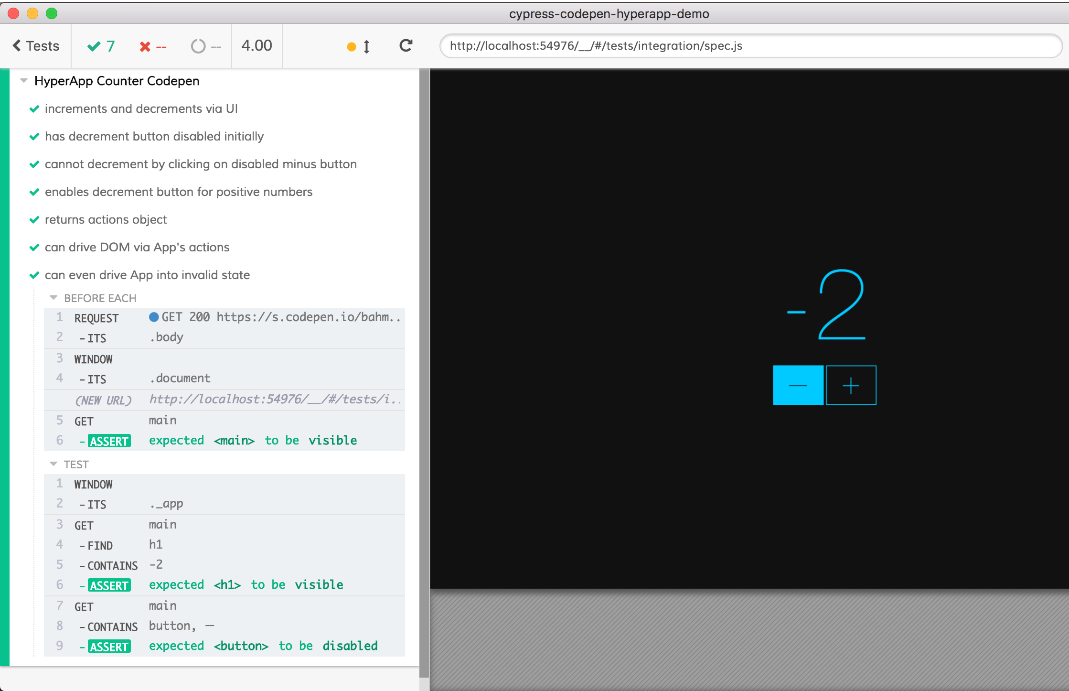The height and width of the screenshot is (691, 1069).
Task: Click the plus button in the app preview
Action: click(x=851, y=385)
